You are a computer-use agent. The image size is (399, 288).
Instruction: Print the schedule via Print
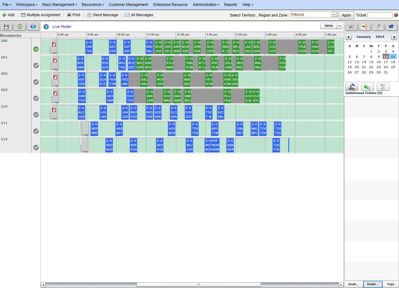74,15
